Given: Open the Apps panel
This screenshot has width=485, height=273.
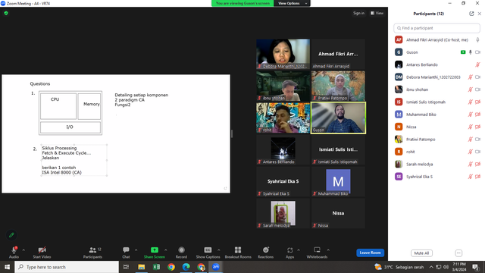Looking at the screenshot, I should pos(289,253).
